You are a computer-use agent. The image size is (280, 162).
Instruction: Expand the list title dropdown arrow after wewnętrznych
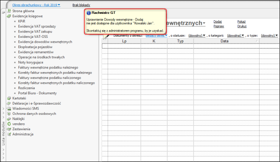point(204,23)
